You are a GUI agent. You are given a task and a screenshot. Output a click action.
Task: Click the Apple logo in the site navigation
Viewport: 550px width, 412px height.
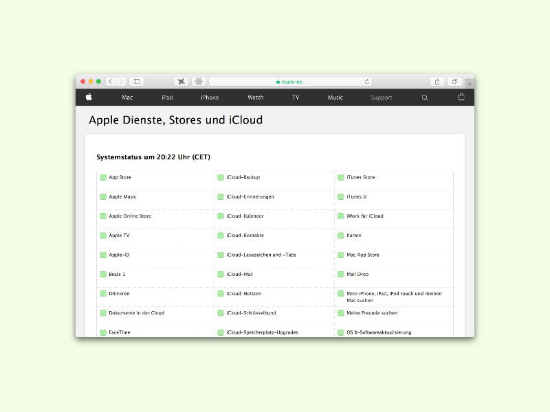(89, 97)
